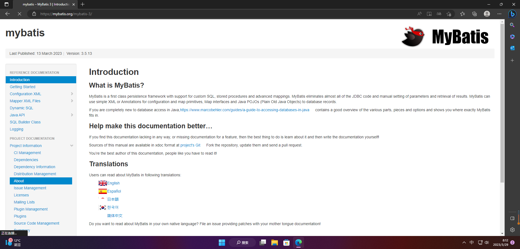The image size is (520, 249).
Task: Open Source Code Management link
Action: (37, 223)
